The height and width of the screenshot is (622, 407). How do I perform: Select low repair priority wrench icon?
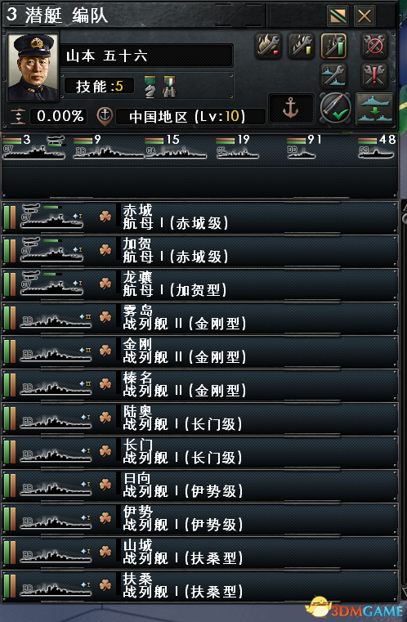click(x=268, y=46)
